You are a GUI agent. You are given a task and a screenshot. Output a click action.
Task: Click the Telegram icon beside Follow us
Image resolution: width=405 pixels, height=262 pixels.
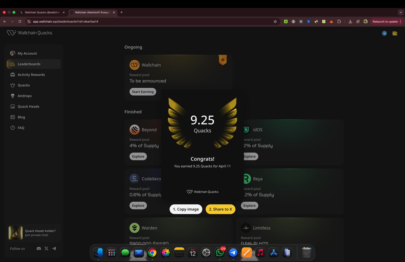coord(54,249)
